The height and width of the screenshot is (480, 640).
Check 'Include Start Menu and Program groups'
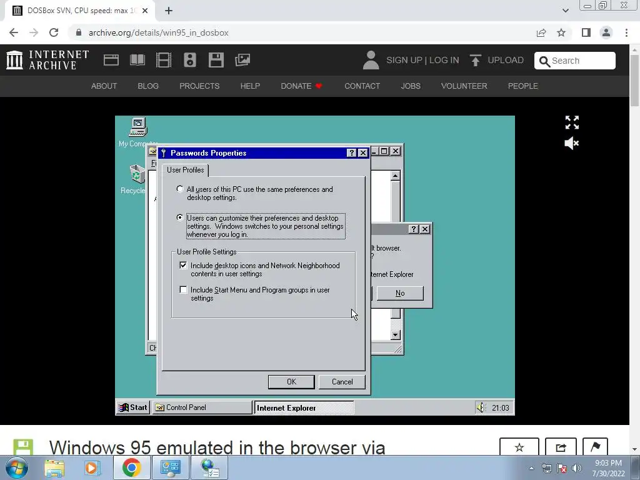(183, 290)
